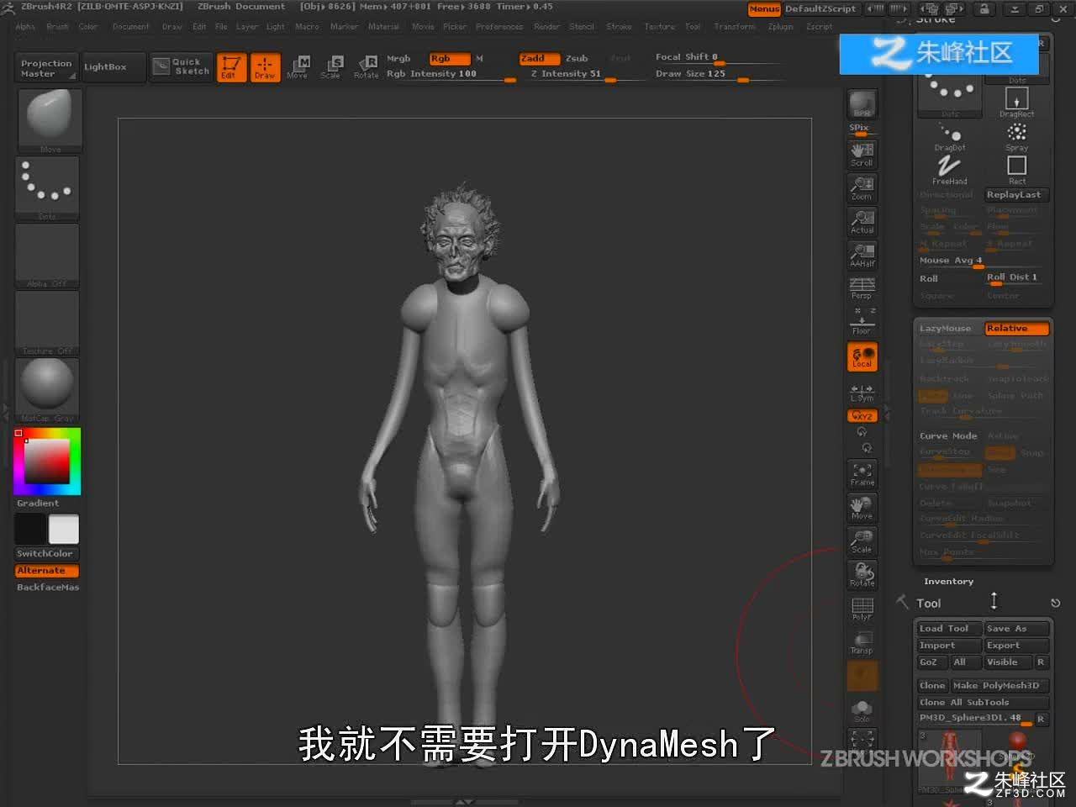Toggle Local symmetry (L.Sym)
The width and height of the screenshot is (1076, 807).
pyautogui.click(x=862, y=393)
